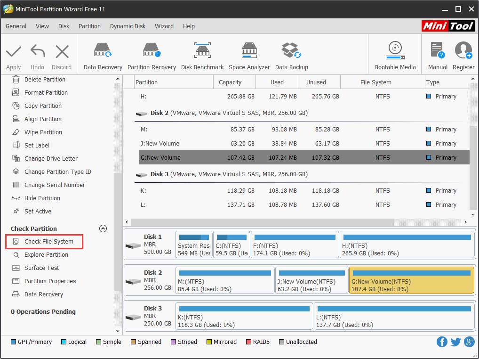
Task: Open the Facebook share icon
Action: coord(442,342)
